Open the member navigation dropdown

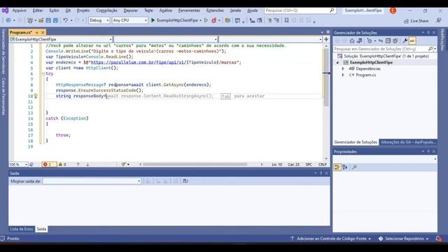coord(271,39)
